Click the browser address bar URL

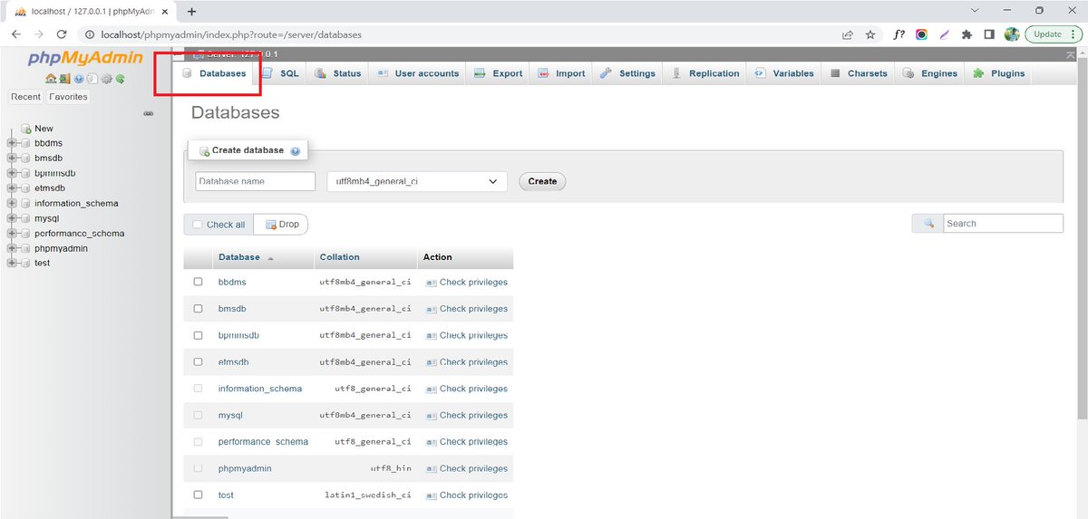(231, 34)
